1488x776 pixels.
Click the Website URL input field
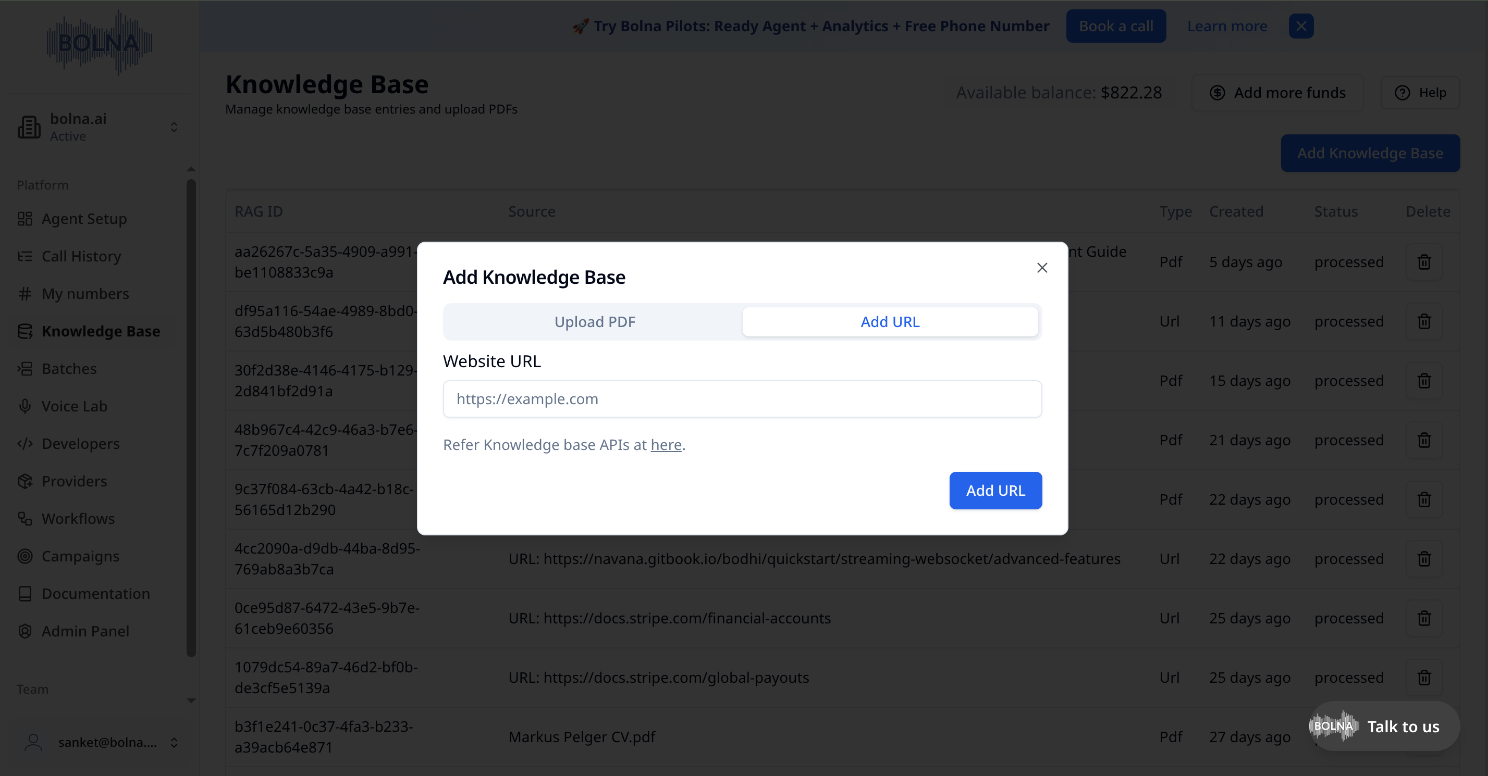742,398
